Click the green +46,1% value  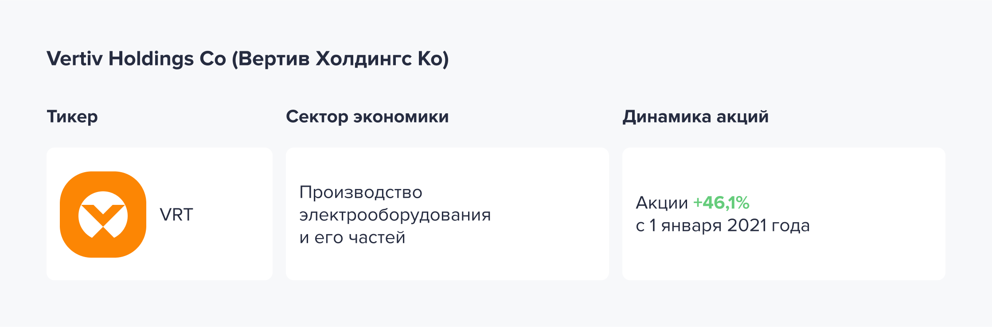coord(721,203)
